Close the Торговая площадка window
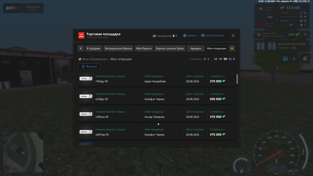 click(233, 36)
